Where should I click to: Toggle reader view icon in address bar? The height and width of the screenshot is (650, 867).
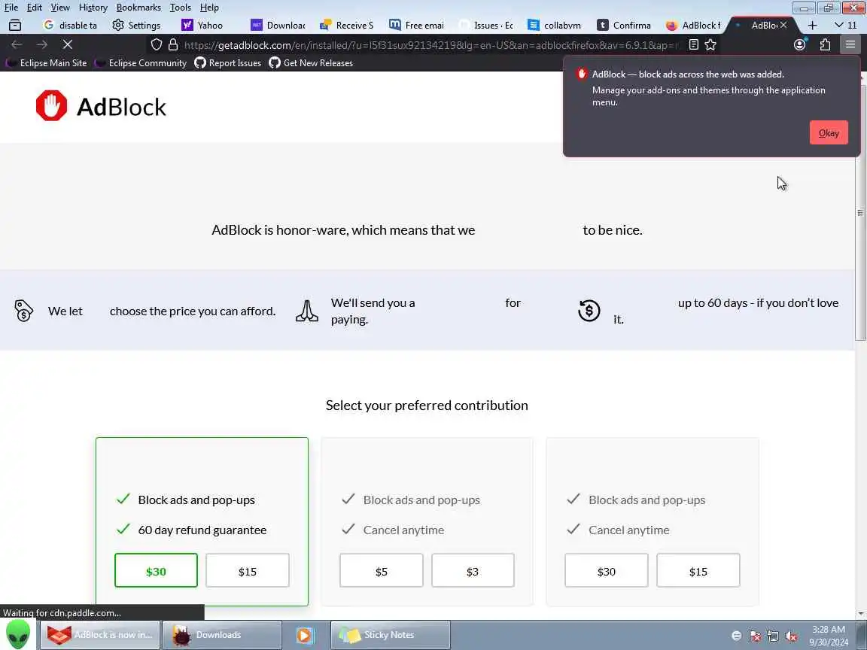[693, 45]
